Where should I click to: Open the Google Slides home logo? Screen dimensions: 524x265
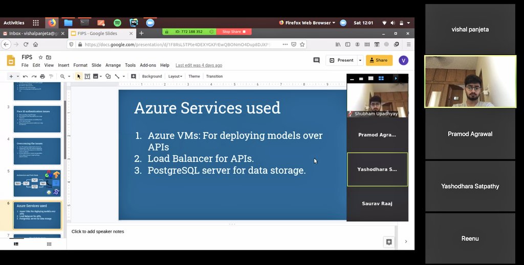point(11,61)
